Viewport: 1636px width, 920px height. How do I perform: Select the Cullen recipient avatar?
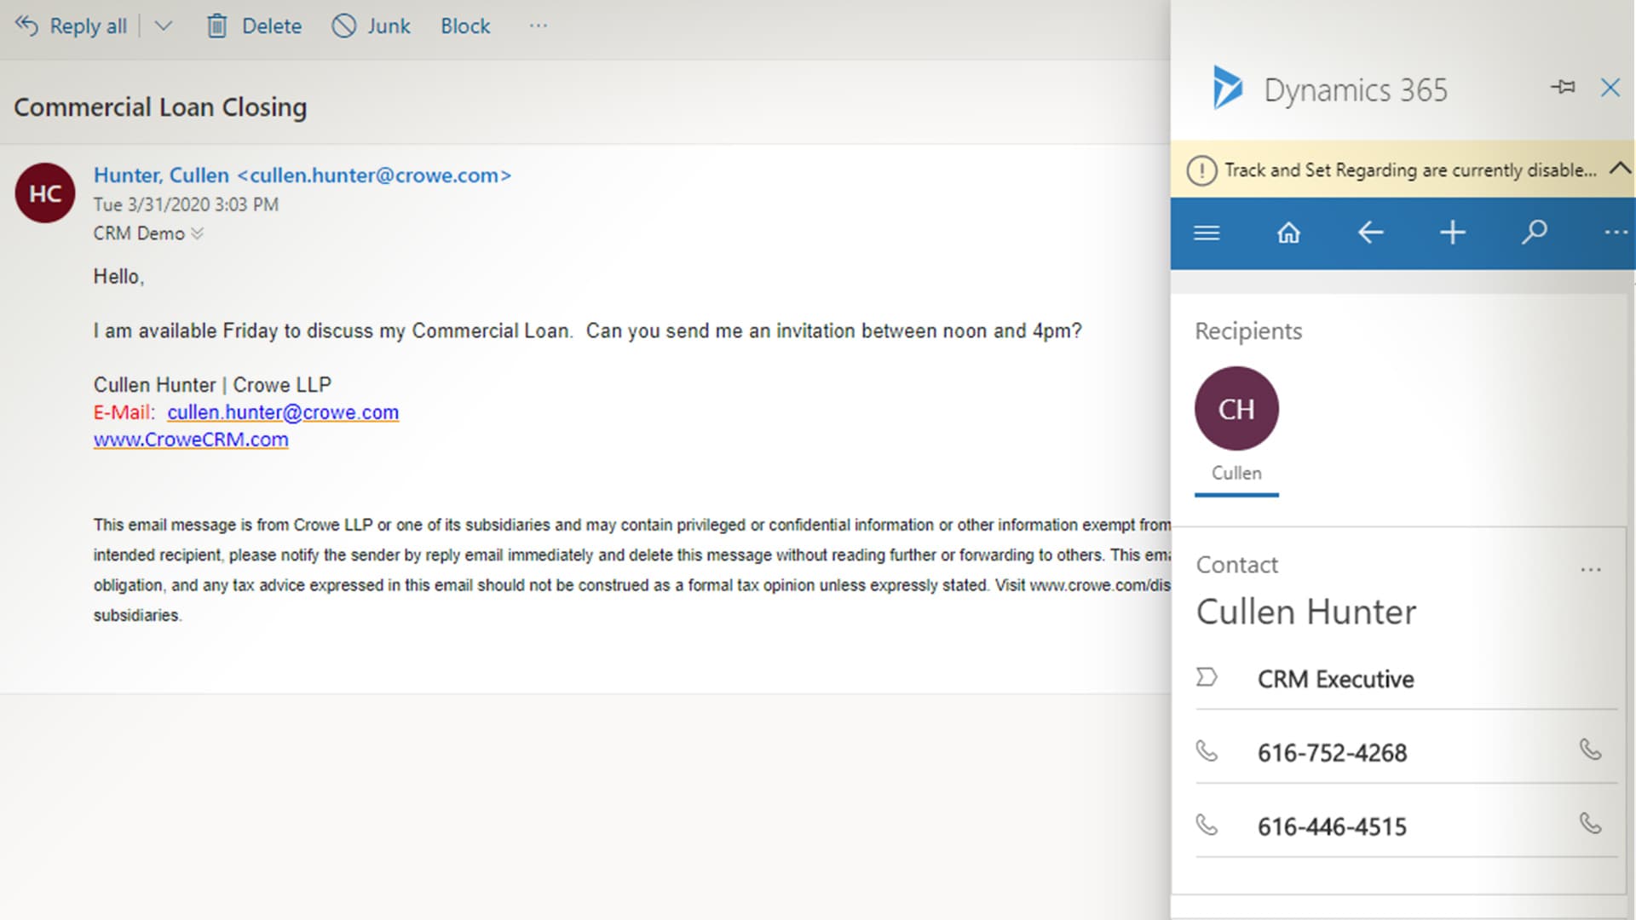pyautogui.click(x=1236, y=409)
